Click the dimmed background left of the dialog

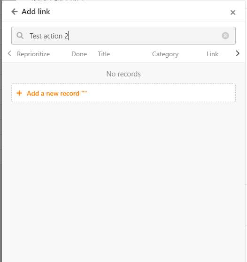1,131
